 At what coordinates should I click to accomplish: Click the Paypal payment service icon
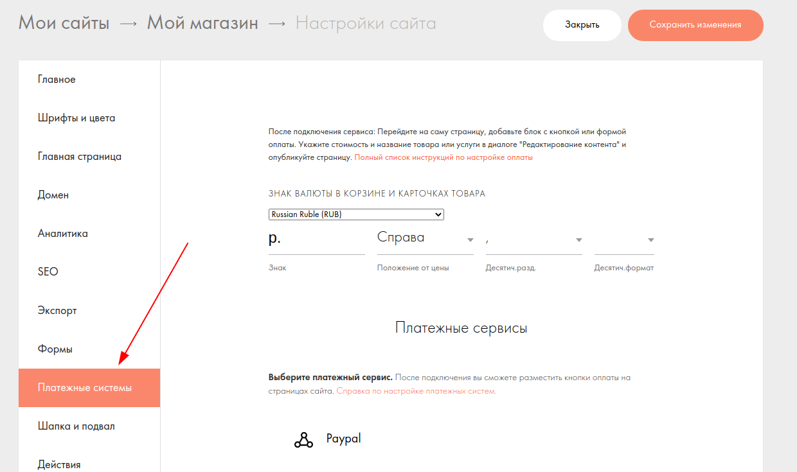[303, 440]
